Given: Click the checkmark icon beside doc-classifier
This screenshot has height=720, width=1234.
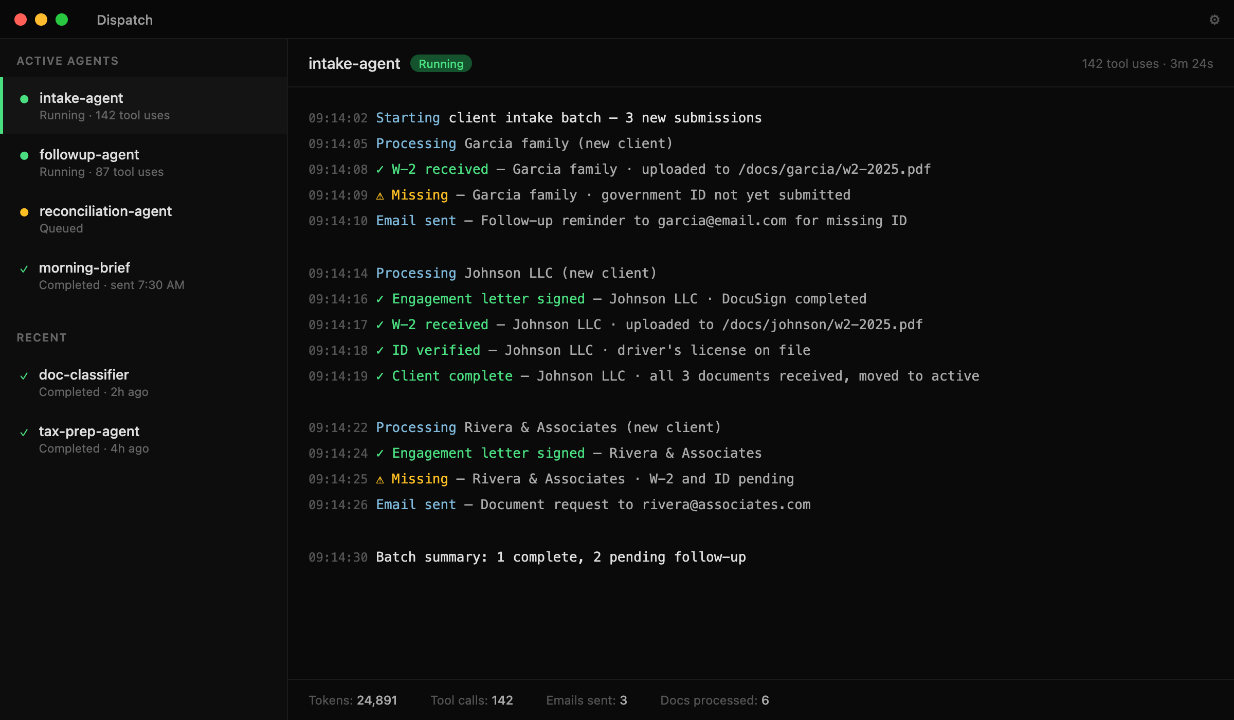Looking at the screenshot, I should 24,375.
